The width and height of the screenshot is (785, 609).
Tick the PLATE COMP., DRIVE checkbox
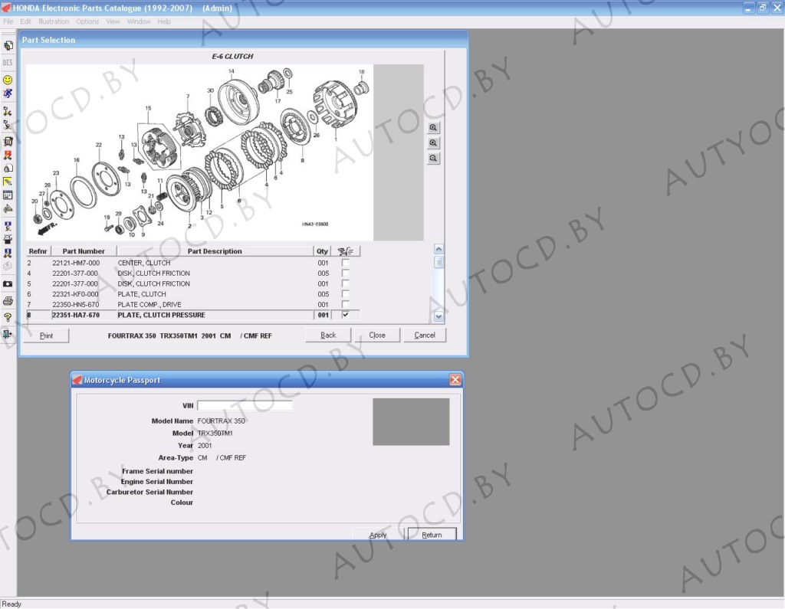(345, 304)
